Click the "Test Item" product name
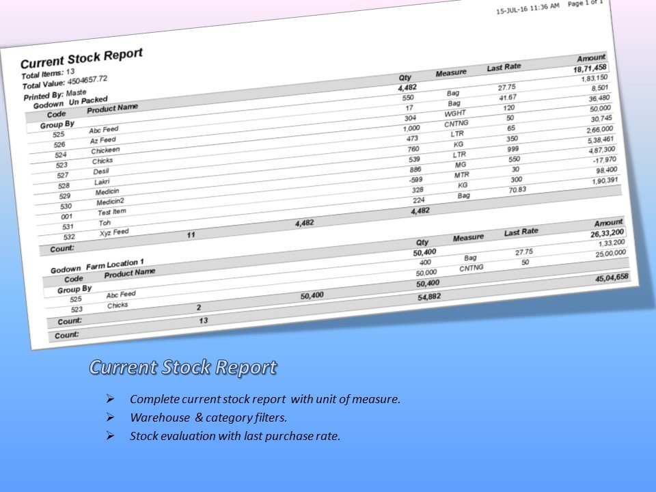This screenshot has height=492, width=656. (111, 212)
